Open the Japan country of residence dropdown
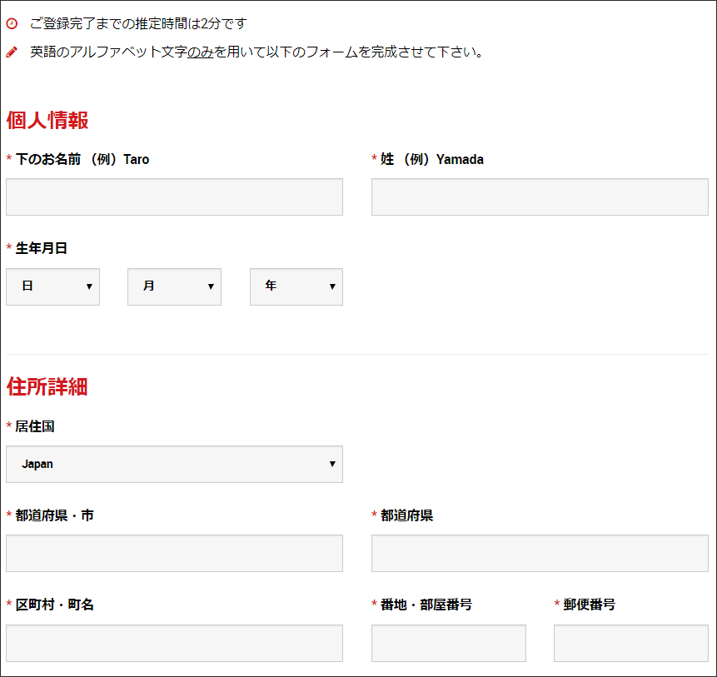717x677 pixels. pyautogui.click(x=174, y=464)
